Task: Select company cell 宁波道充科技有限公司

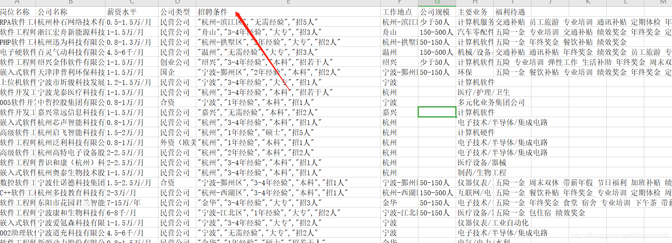Action: tap(71, 233)
